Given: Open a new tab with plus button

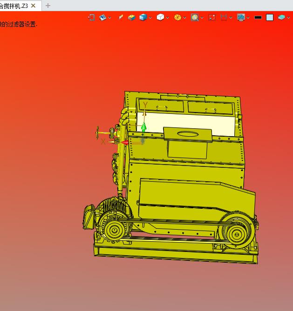Looking at the screenshot, I should pos(48,6).
